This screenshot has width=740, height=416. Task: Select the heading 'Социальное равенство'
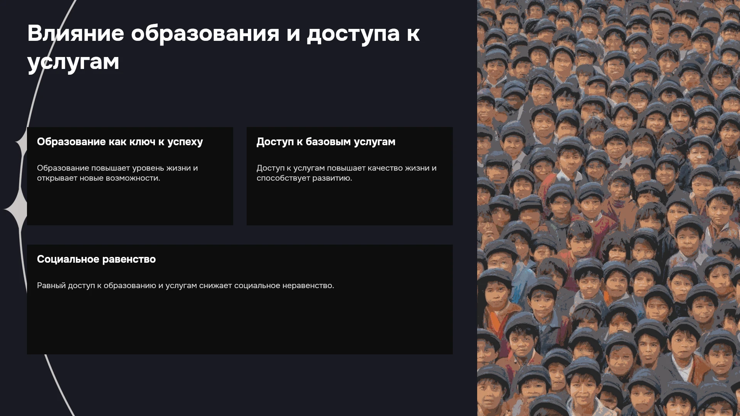tap(96, 259)
